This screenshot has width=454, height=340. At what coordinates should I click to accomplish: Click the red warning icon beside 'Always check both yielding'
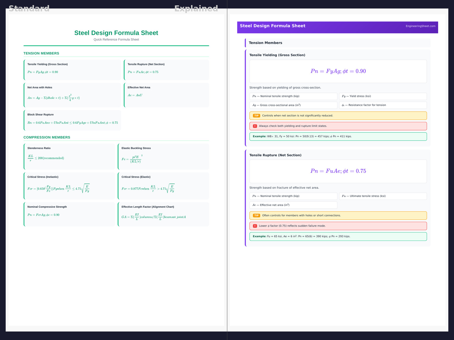[255, 126]
